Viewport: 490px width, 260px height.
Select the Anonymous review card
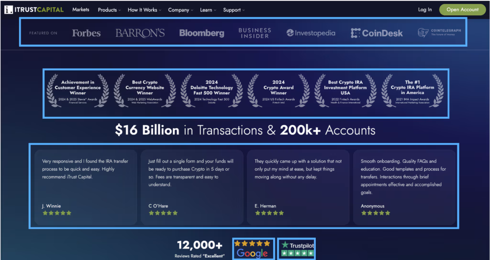pos(404,187)
